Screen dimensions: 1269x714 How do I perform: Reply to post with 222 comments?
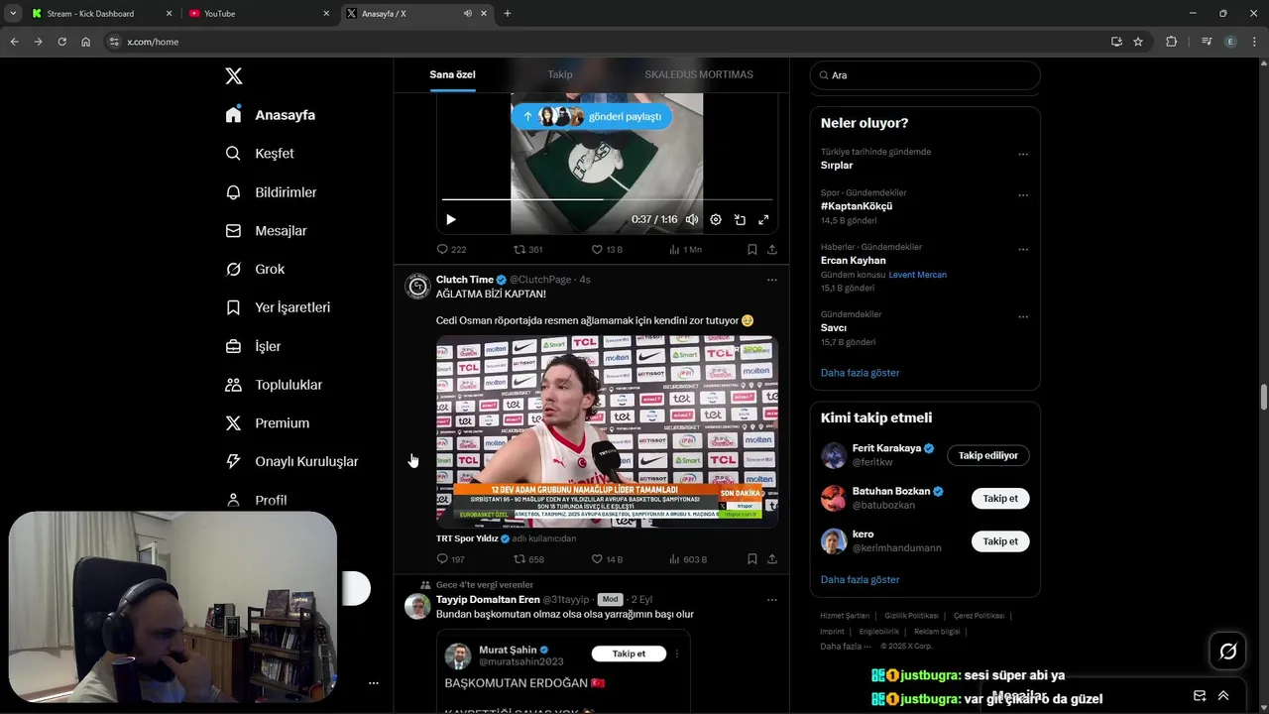[451, 250]
